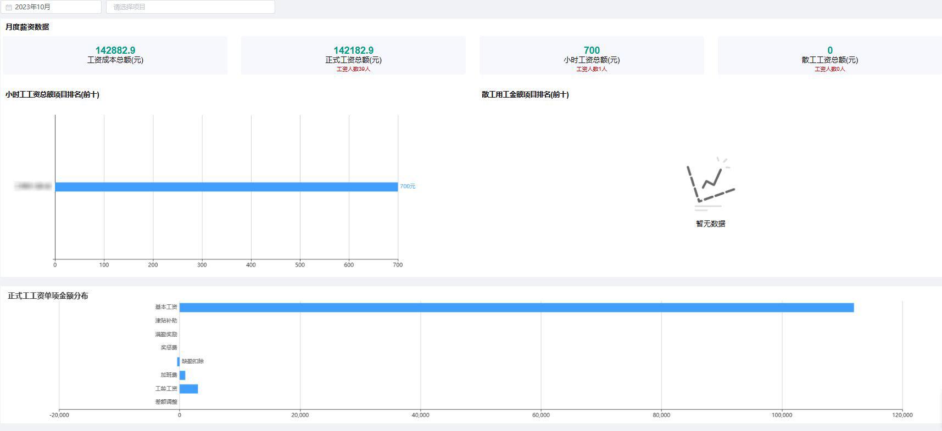The width and height of the screenshot is (942, 431).
Task: Click the small negative 缺勤扣除 bar
Action: (x=179, y=361)
